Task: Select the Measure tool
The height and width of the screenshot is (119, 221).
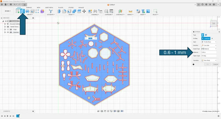Action: tap(130, 11)
